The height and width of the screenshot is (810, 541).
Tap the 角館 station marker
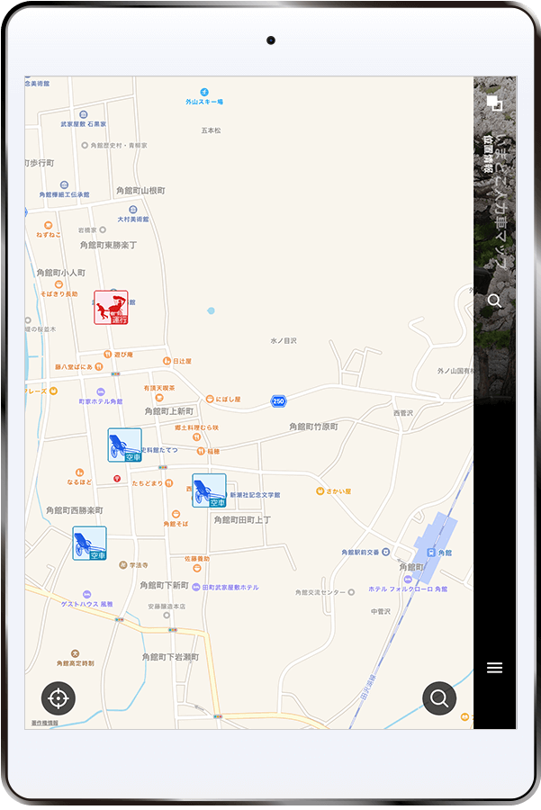pos(431,552)
